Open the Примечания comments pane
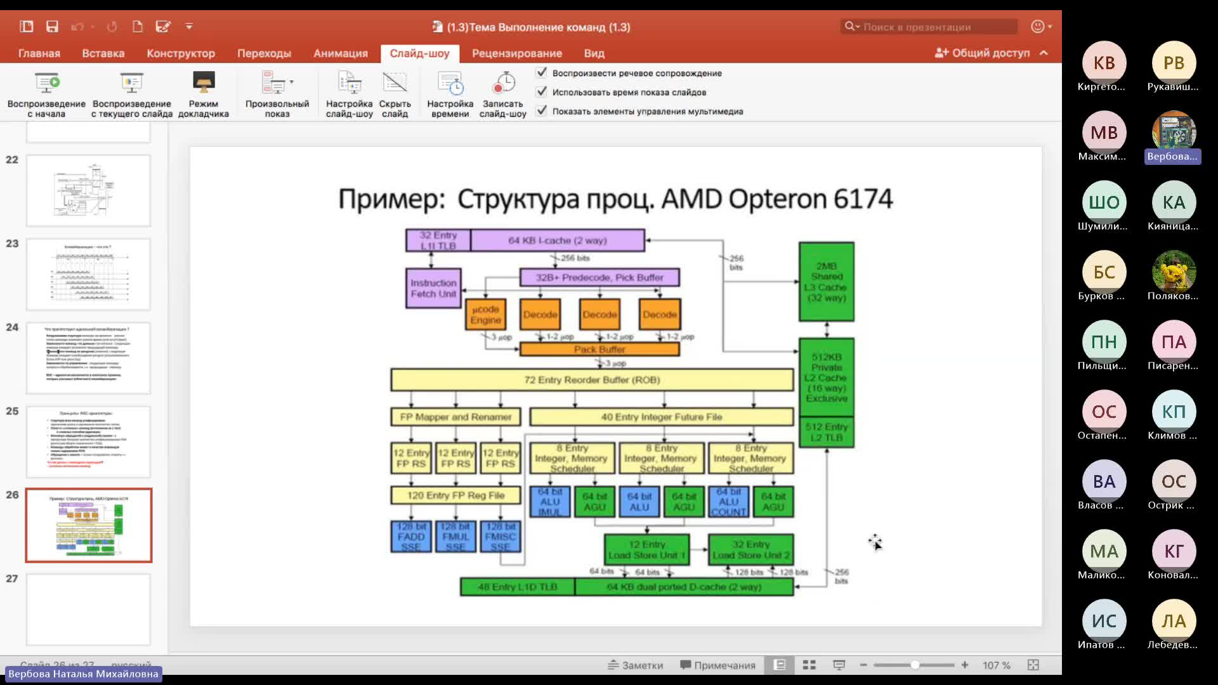The height and width of the screenshot is (685, 1218). coord(717,665)
